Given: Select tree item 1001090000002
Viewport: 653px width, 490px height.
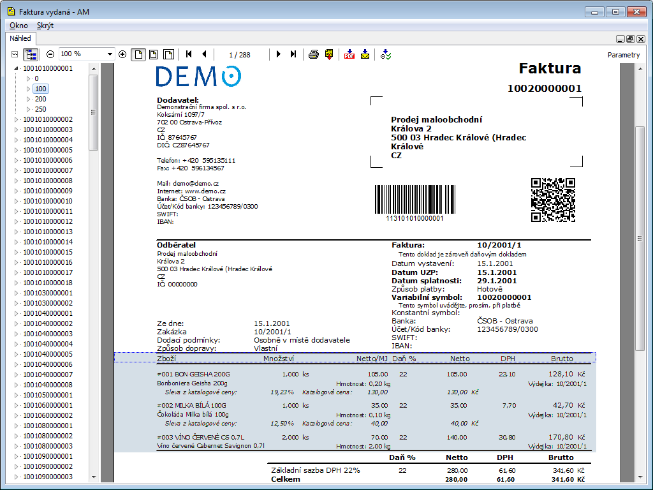Looking at the screenshot, I should (x=48, y=466).
